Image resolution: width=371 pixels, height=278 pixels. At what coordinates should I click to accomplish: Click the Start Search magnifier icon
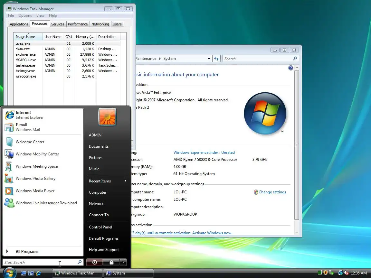(80, 262)
